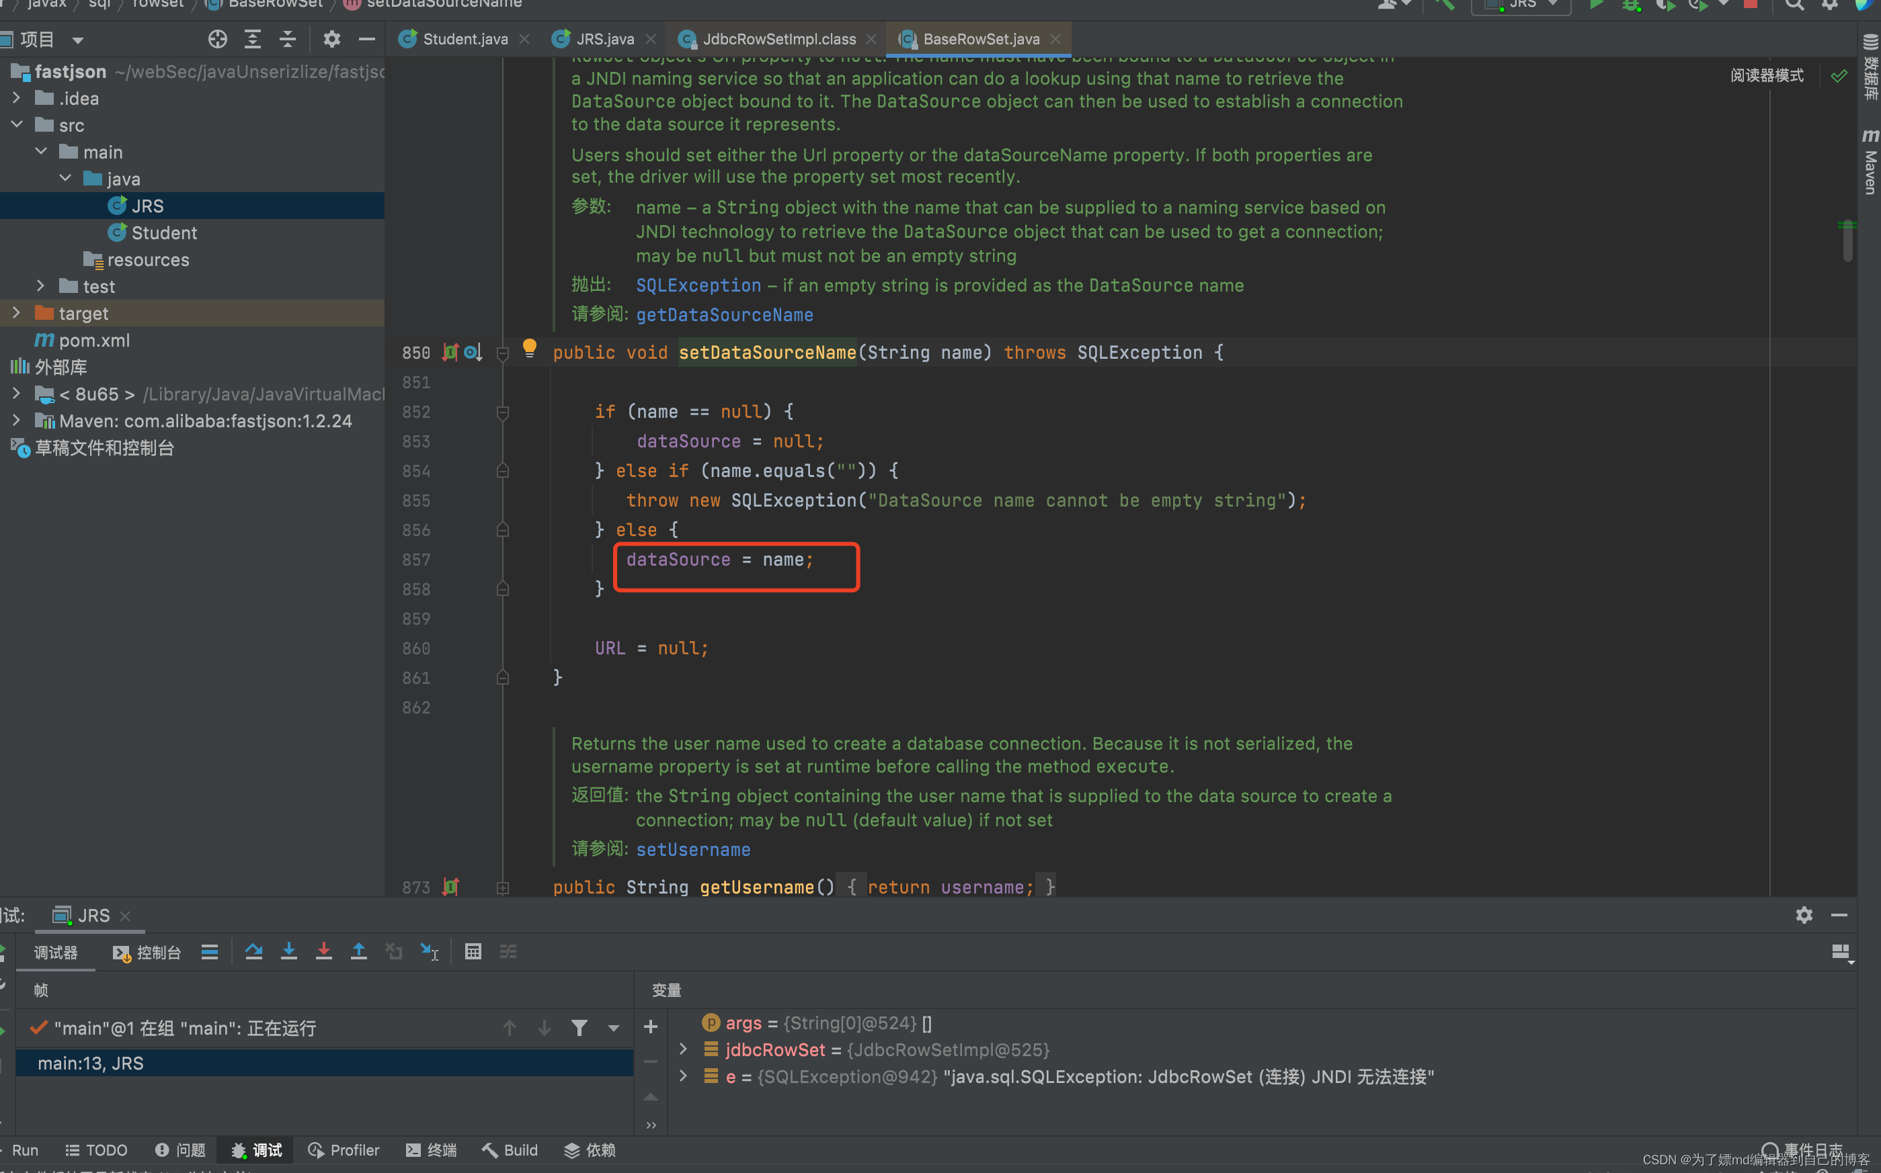Expand folded getUsername method at 873
This screenshot has height=1173, width=1881.
tap(503, 887)
